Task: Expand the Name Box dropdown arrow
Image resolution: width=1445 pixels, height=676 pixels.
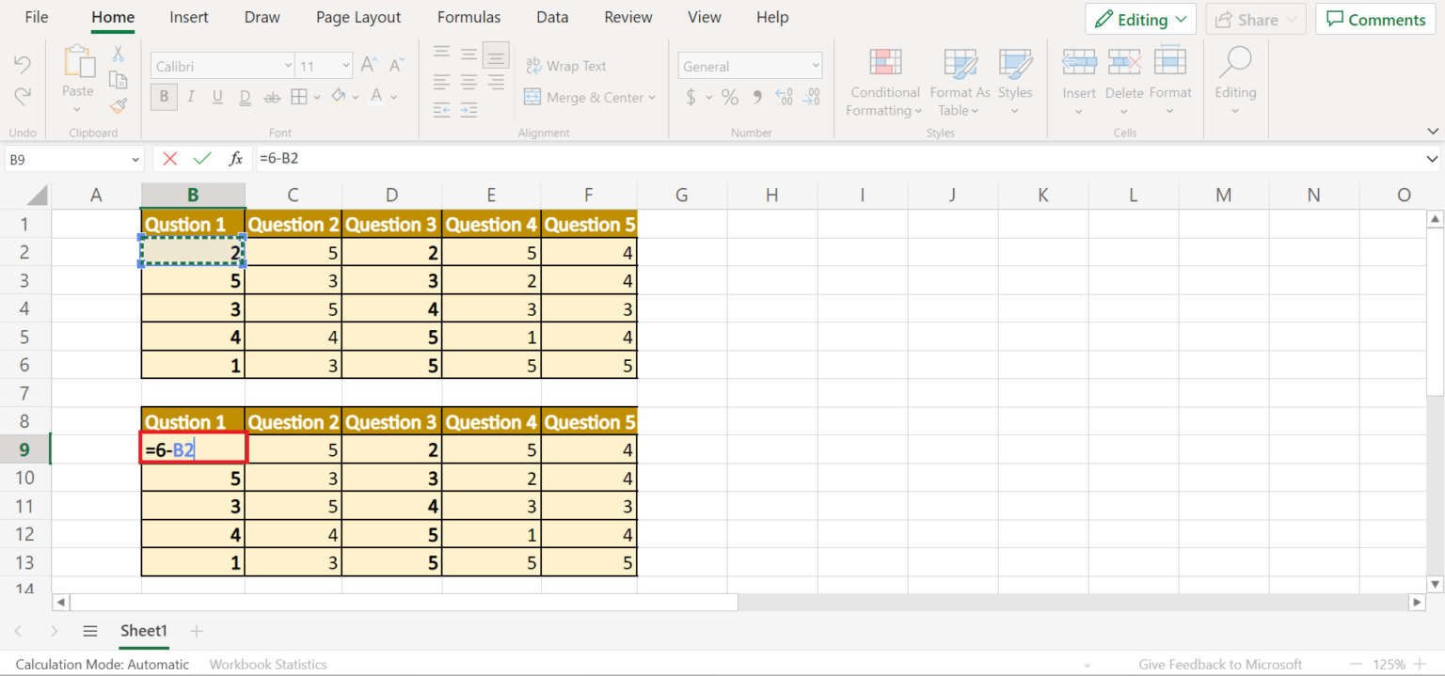Action: coord(135,160)
